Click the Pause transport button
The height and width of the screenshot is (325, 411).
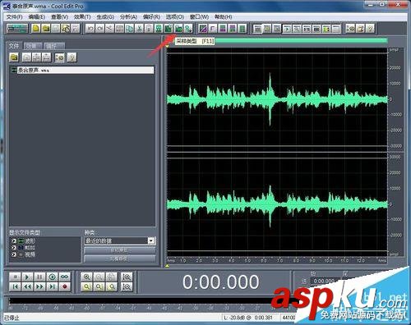tap(39, 277)
